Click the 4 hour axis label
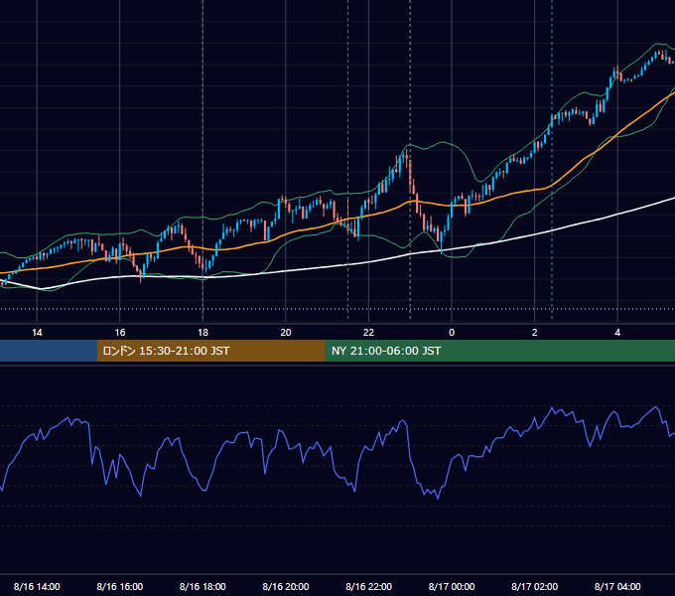Image resolution: width=675 pixels, height=596 pixels. [x=617, y=333]
